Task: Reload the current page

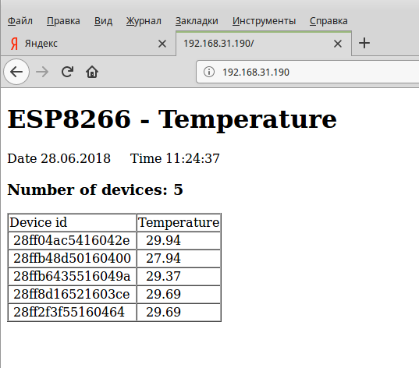Action: point(67,72)
